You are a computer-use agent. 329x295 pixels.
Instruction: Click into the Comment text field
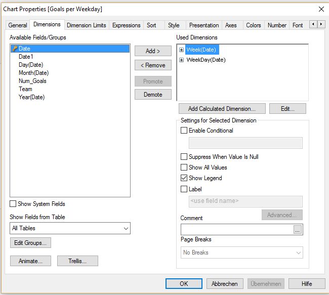(x=236, y=230)
